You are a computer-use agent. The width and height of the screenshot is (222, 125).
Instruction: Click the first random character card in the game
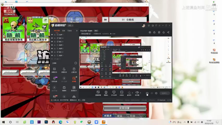point(14,29)
